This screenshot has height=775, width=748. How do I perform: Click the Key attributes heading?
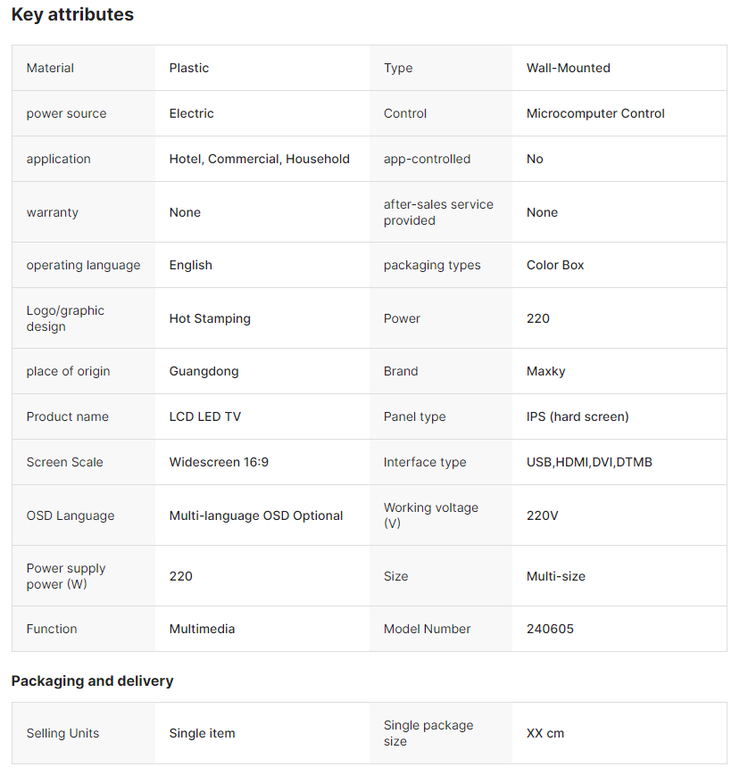pyautogui.click(x=72, y=15)
